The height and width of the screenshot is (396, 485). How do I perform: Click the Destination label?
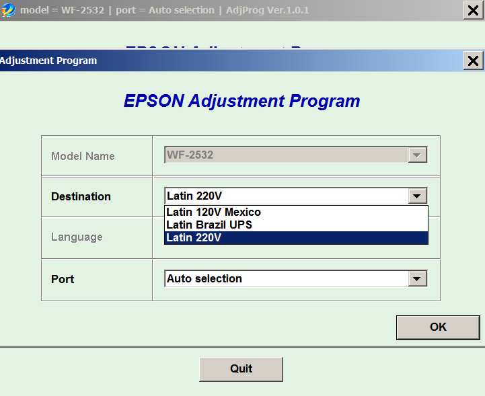pyautogui.click(x=81, y=196)
